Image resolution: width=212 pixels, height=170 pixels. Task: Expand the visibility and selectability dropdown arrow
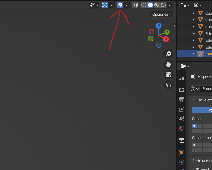[97, 5]
